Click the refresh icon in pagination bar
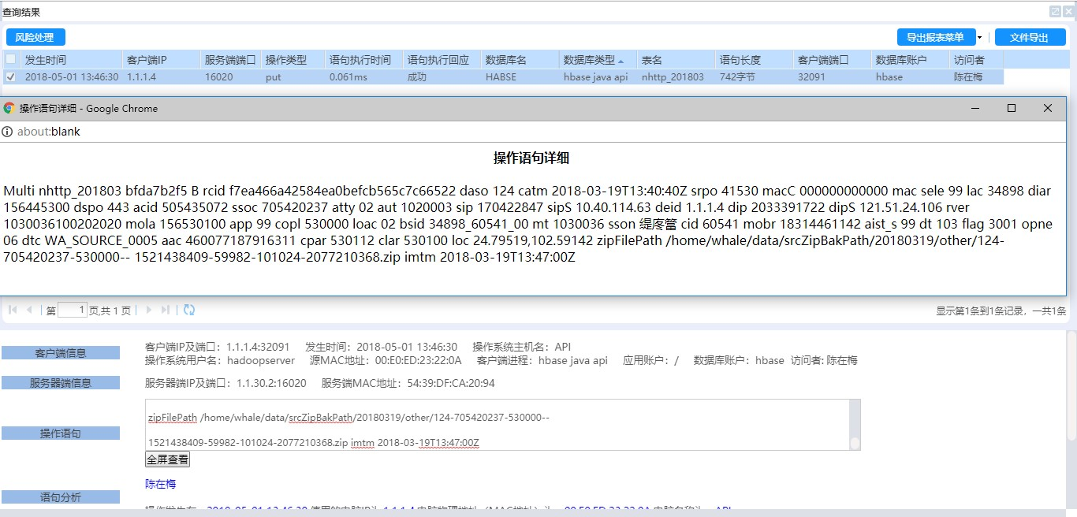The width and height of the screenshot is (1077, 517). tap(189, 311)
